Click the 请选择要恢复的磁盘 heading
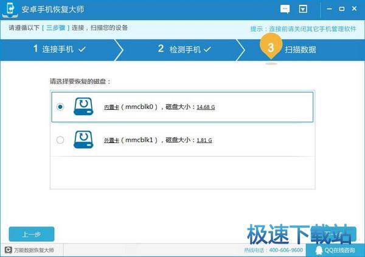365x257 pixels. pyautogui.click(x=80, y=82)
